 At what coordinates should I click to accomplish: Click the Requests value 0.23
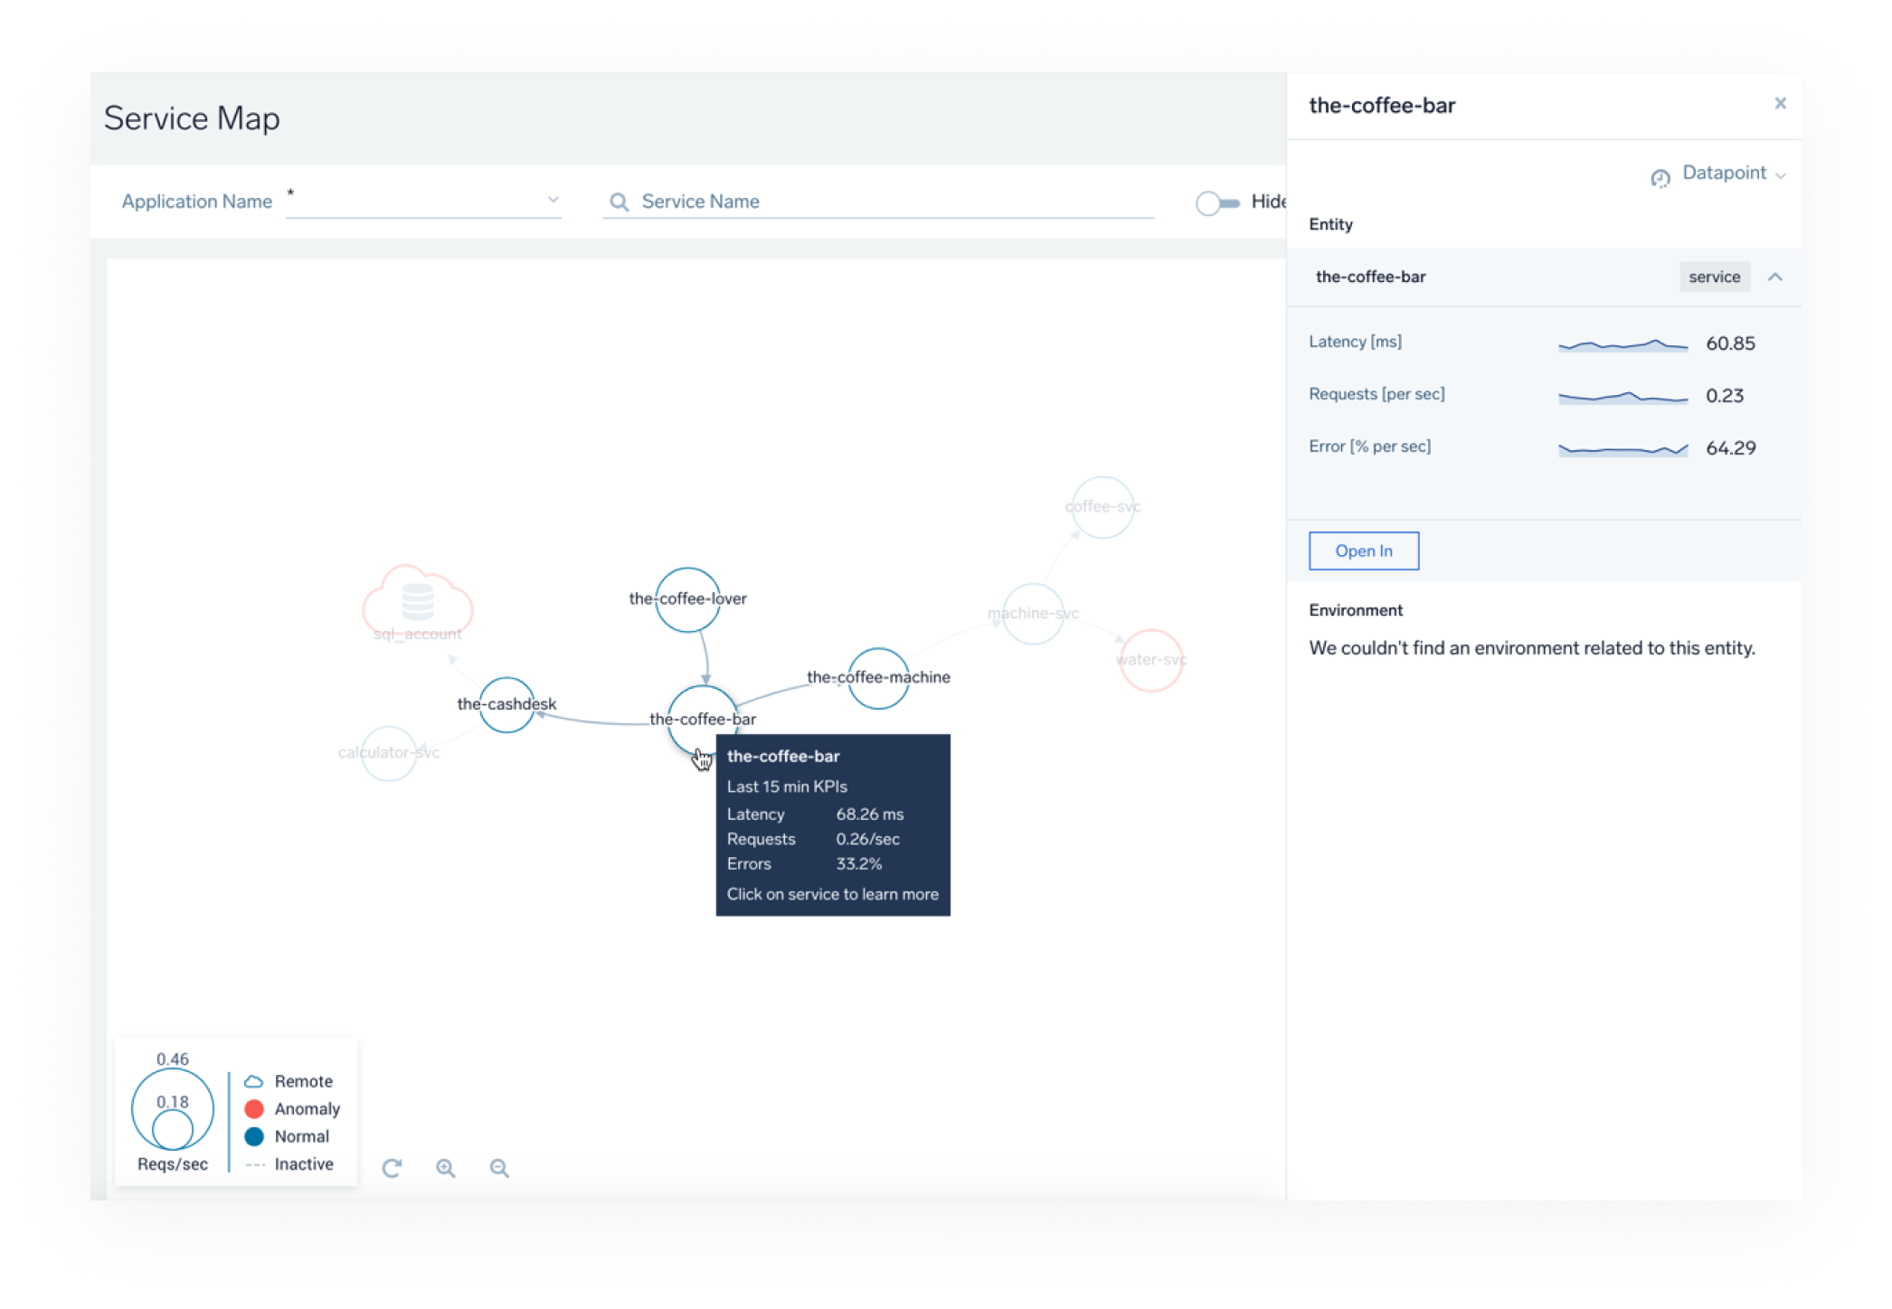coord(1725,396)
